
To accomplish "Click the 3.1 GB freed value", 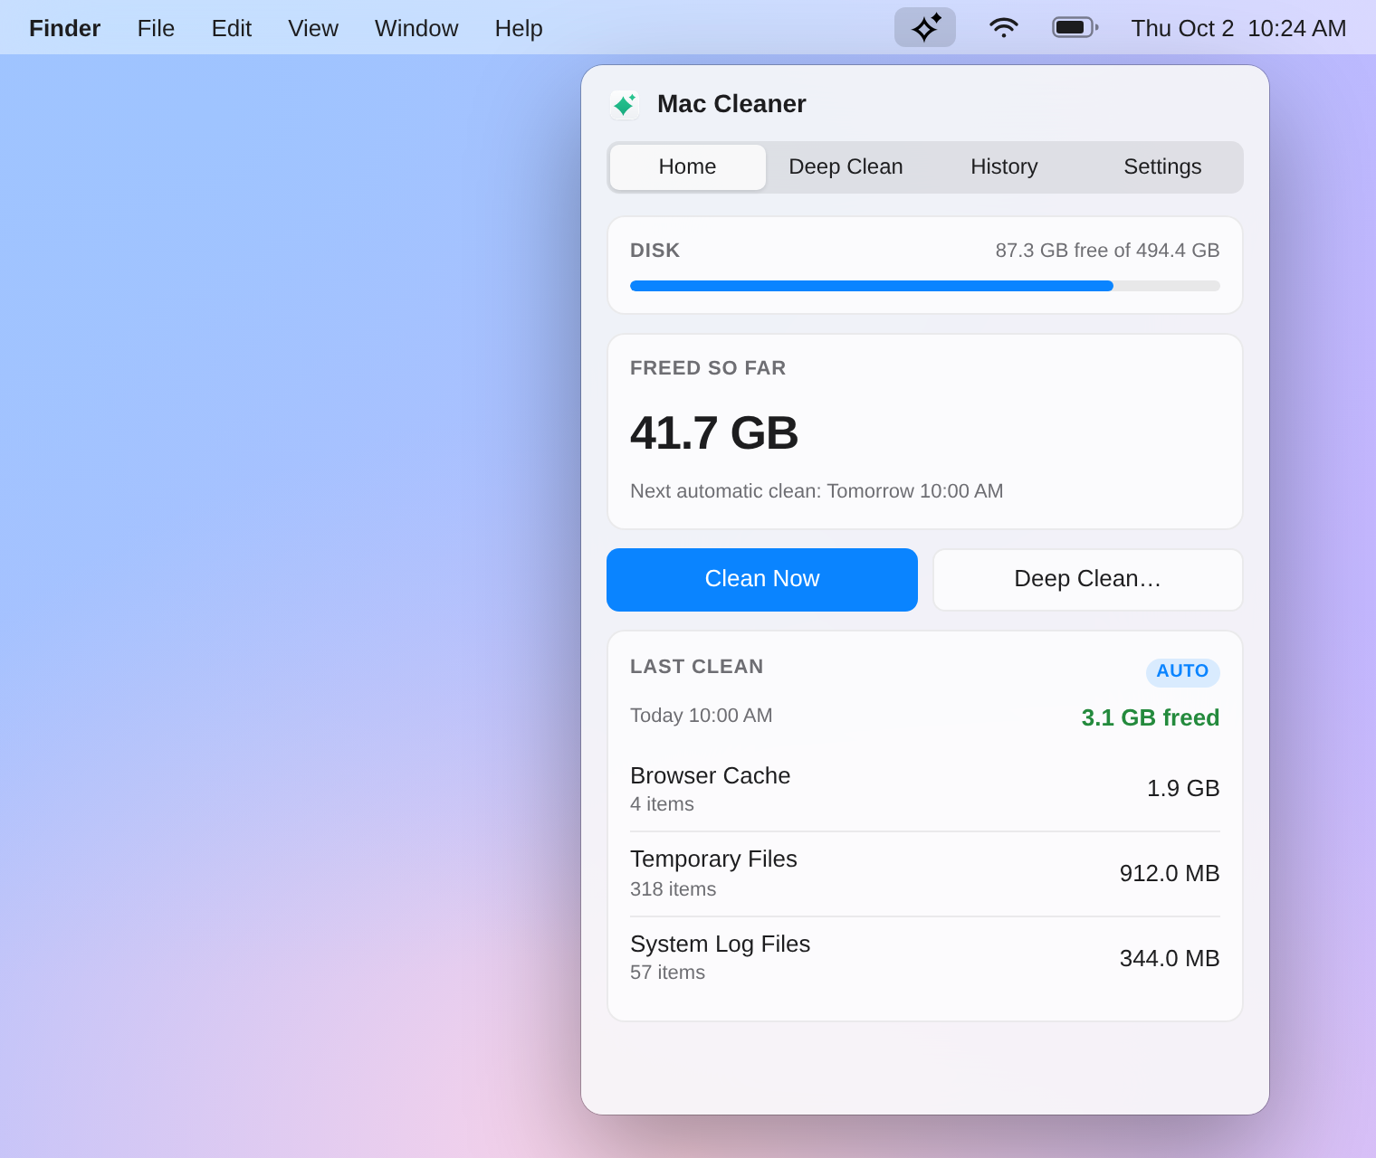I will pos(1151,718).
